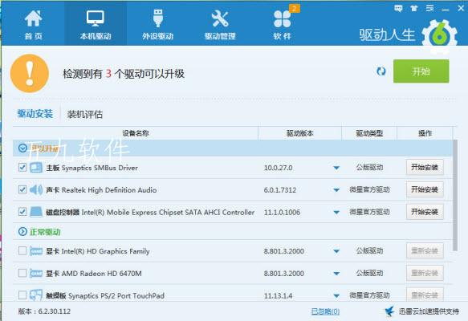Click the driver list vertical scrollbar
This screenshot has height=321, width=468.
455,195
